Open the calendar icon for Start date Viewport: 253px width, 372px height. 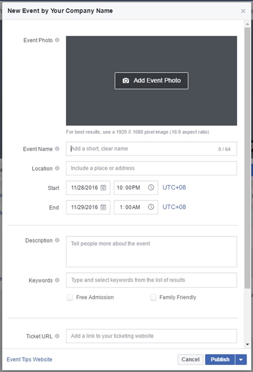coord(103,188)
